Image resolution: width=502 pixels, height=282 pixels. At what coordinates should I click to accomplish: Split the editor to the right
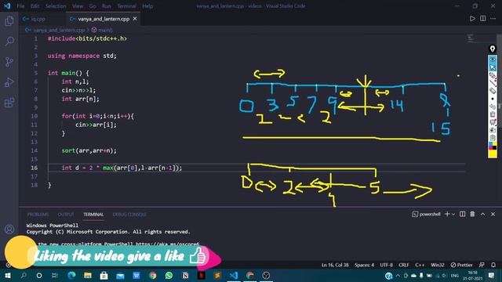pos(483,19)
